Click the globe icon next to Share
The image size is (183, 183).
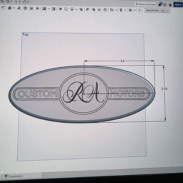coord(170,5)
